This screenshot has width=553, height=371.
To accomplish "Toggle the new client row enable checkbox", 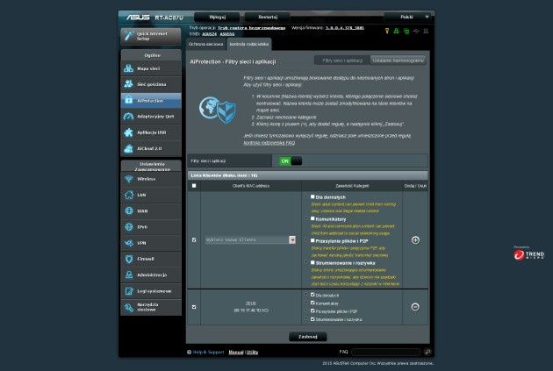I will (194, 240).
